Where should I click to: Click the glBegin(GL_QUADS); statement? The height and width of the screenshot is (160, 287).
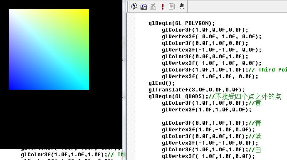[178, 96]
